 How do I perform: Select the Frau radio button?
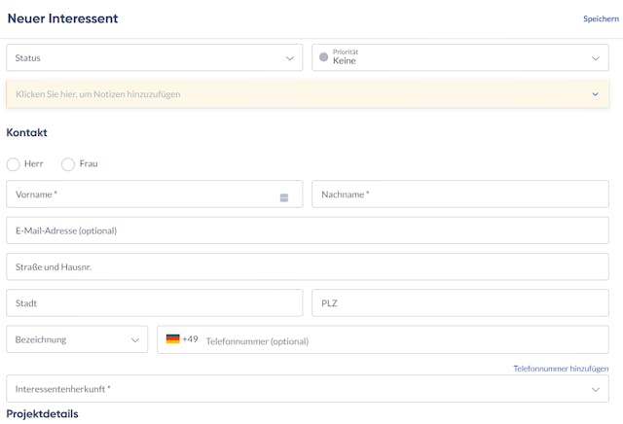pos(68,164)
